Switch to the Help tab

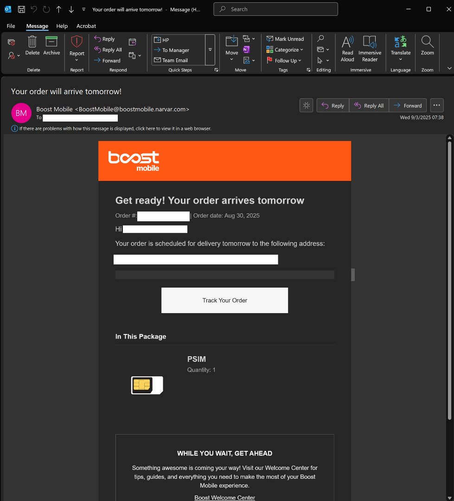[x=62, y=26]
